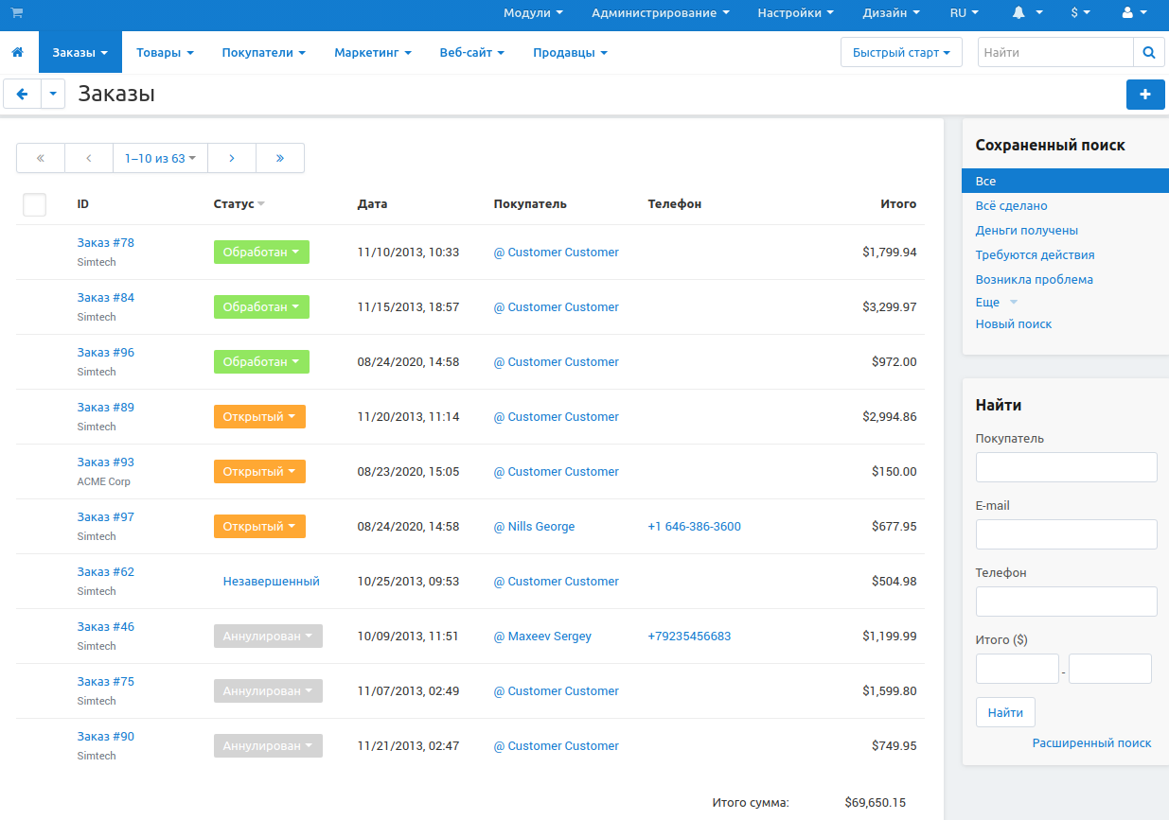Open the Администрирование menu
Image resolution: width=1169 pixels, height=820 pixels.
(x=660, y=13)
